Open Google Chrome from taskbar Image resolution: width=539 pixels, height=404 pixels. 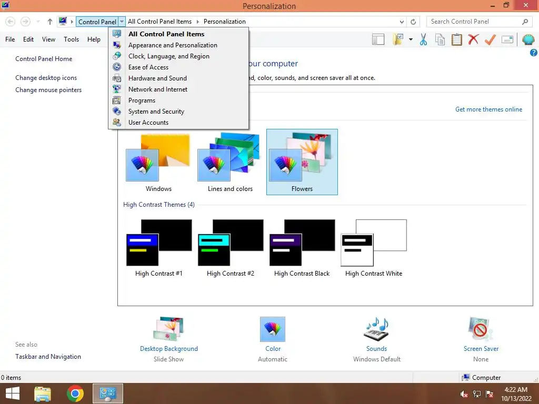(x=75, y=393)
